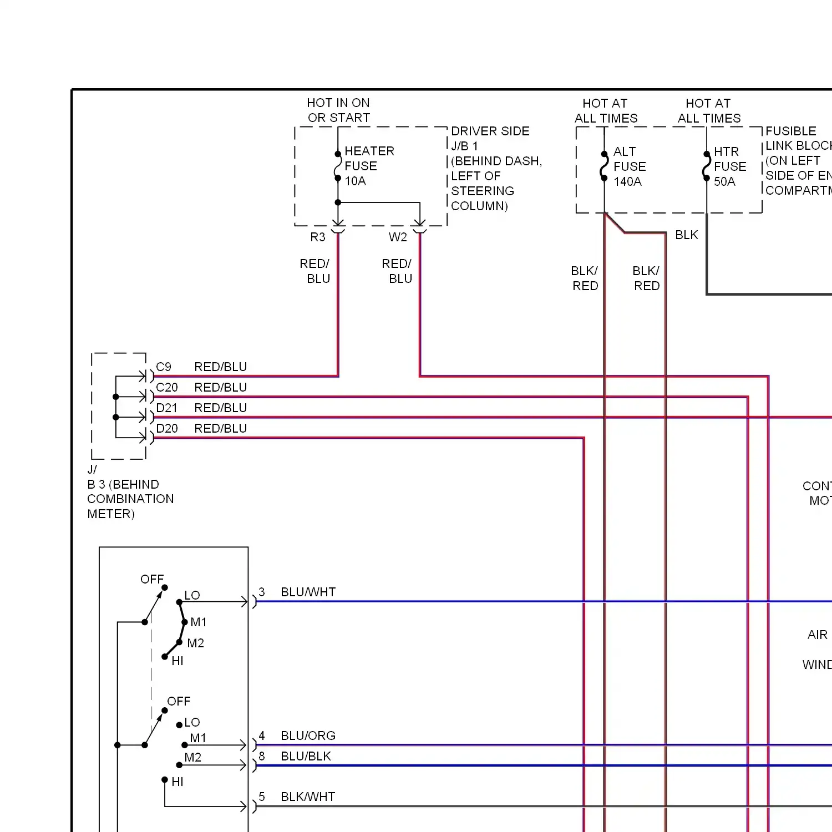Click "M2" in the lower switch section
This screenshot has height=832, width=832.
click(x=193, y=758)
